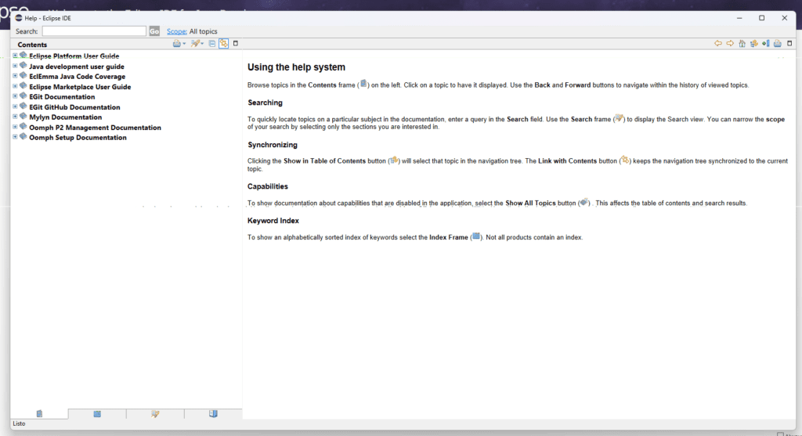Toggle the Link with Contents button

point(223,44)
